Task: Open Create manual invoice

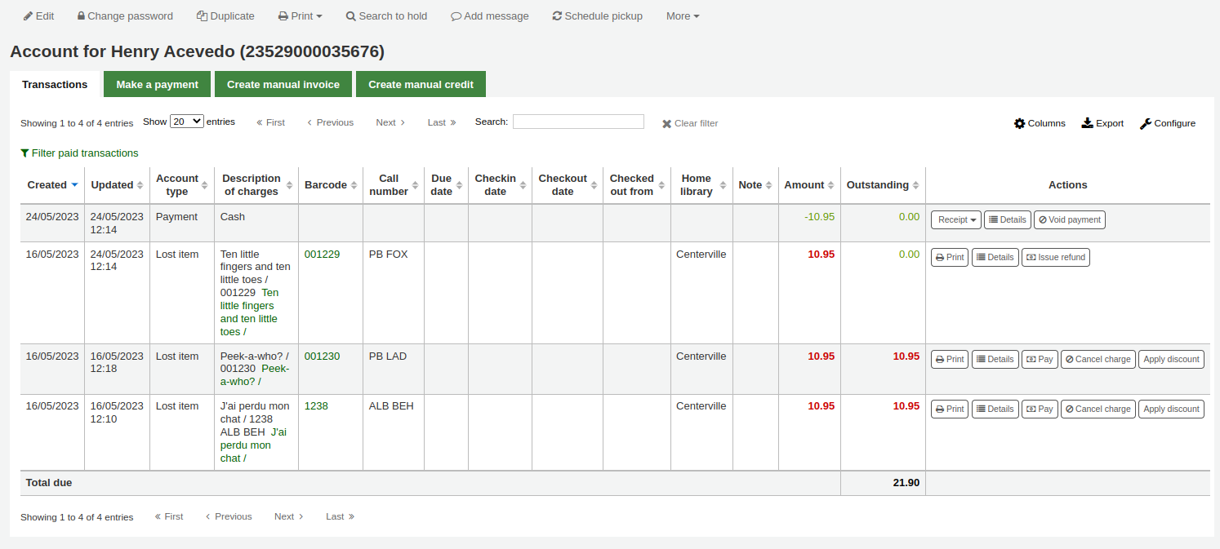Action: pyautogui.click(x=283, y=84)
